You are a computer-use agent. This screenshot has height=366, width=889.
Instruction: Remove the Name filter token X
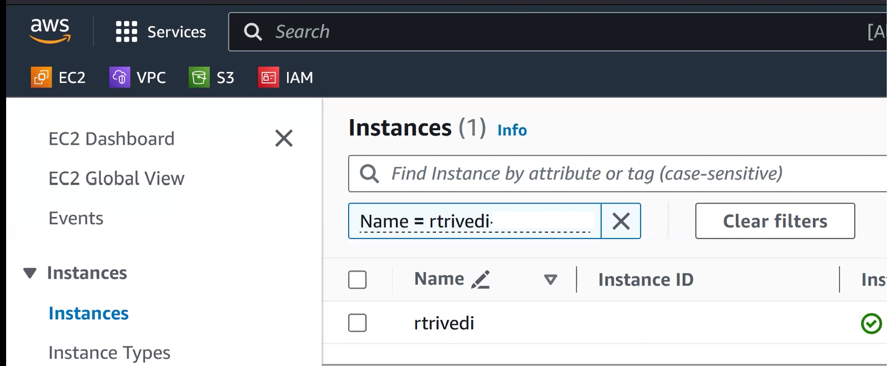621,221
